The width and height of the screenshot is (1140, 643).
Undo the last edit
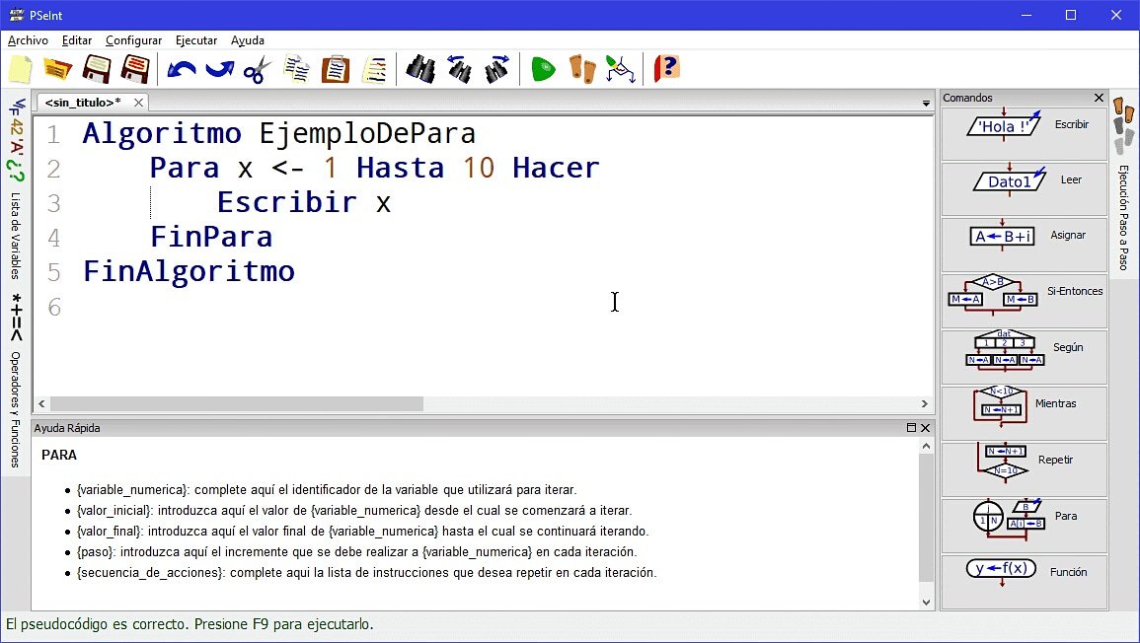[181, 70]
